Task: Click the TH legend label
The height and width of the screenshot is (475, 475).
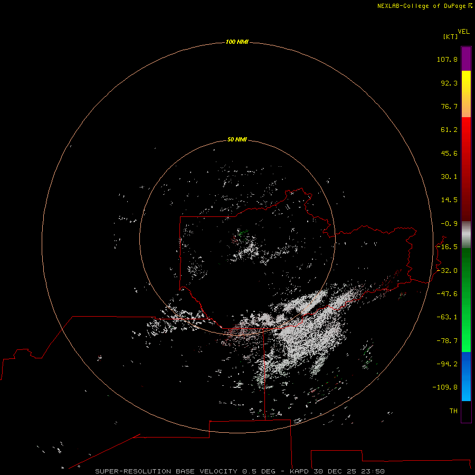Action: (x=453, y=411)
